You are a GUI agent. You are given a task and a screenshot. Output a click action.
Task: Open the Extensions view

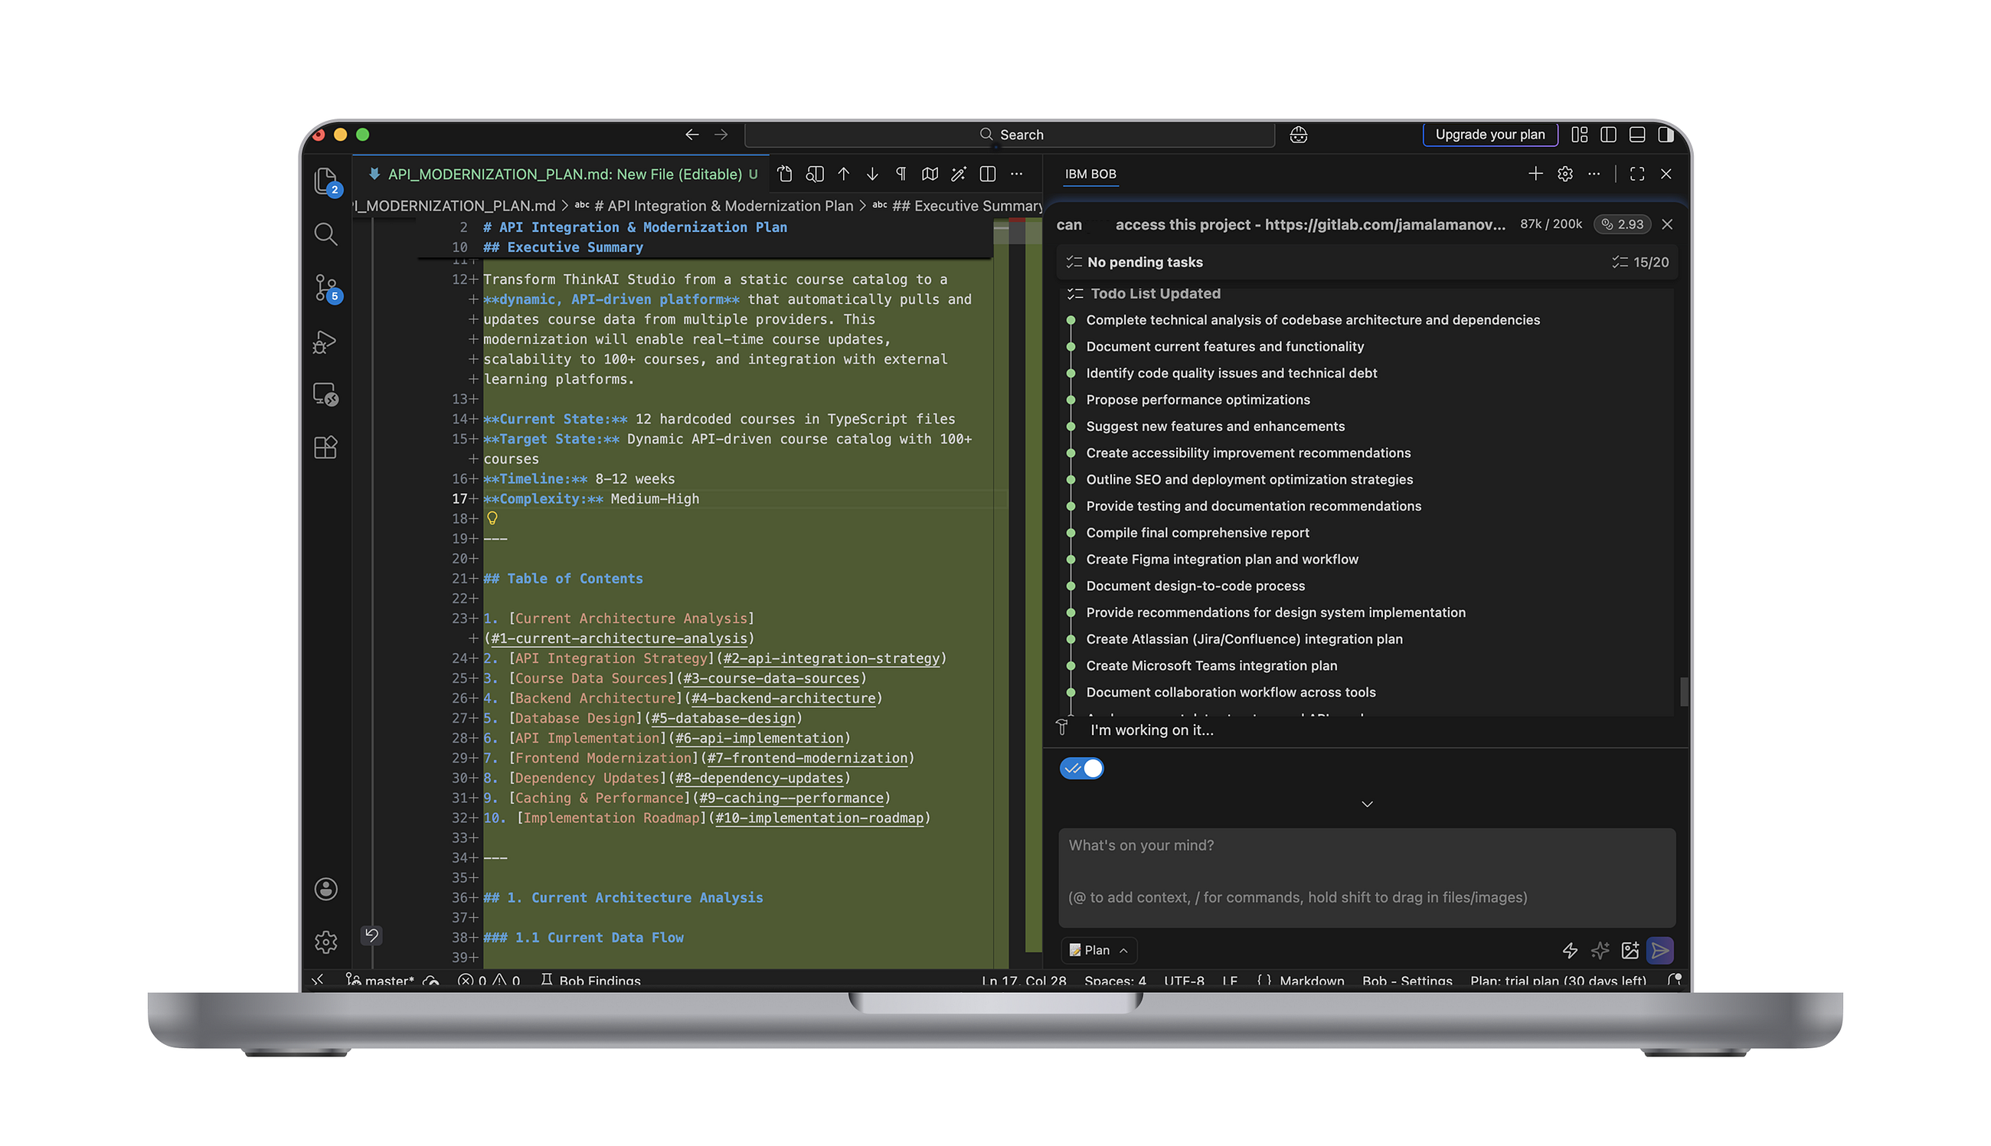(325, 447)
